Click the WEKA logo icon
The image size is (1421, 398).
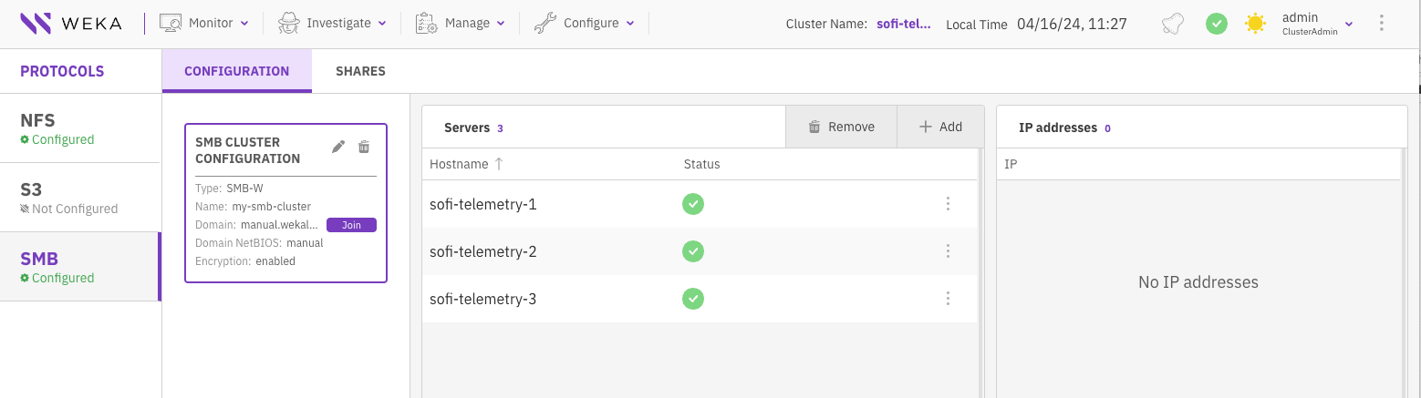point(36,24)
